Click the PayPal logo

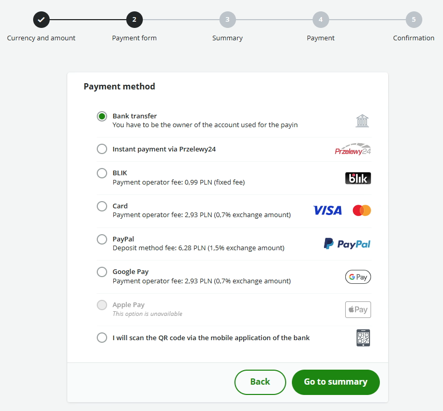pos(347,243)
